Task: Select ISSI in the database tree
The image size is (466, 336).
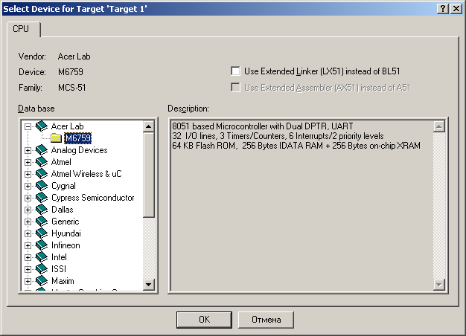Action: point(59,268)
